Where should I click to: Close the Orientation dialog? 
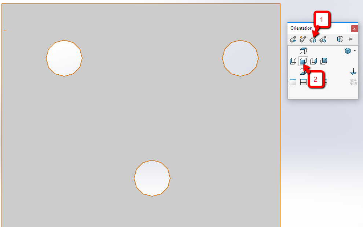(354, 29)
